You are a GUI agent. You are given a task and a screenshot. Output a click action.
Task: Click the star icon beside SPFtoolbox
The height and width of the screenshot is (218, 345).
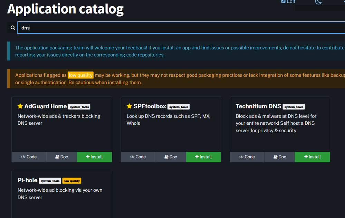[x=129, y=106]
